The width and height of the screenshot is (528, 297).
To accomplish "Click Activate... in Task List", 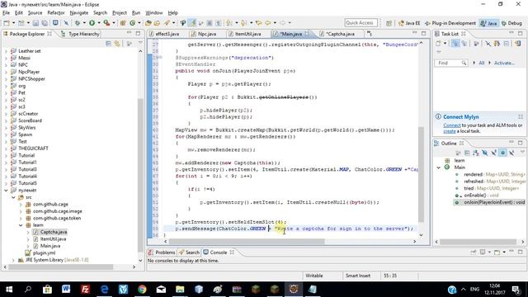I will 504,63.
